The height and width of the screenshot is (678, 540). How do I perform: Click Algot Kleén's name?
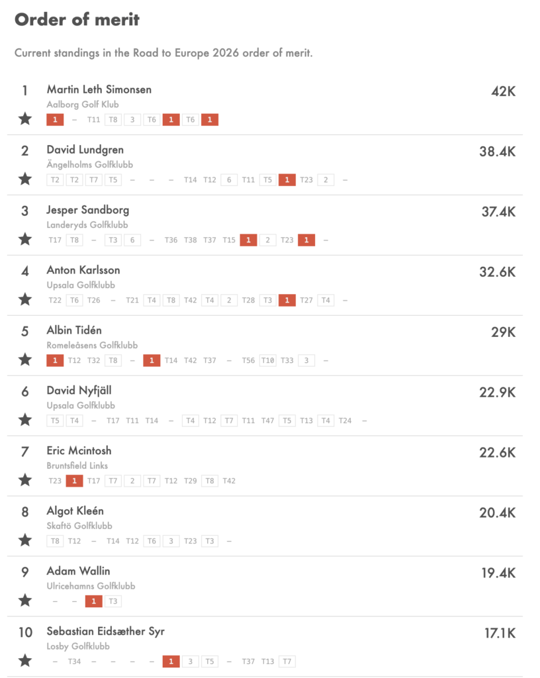tap(75, 511)
